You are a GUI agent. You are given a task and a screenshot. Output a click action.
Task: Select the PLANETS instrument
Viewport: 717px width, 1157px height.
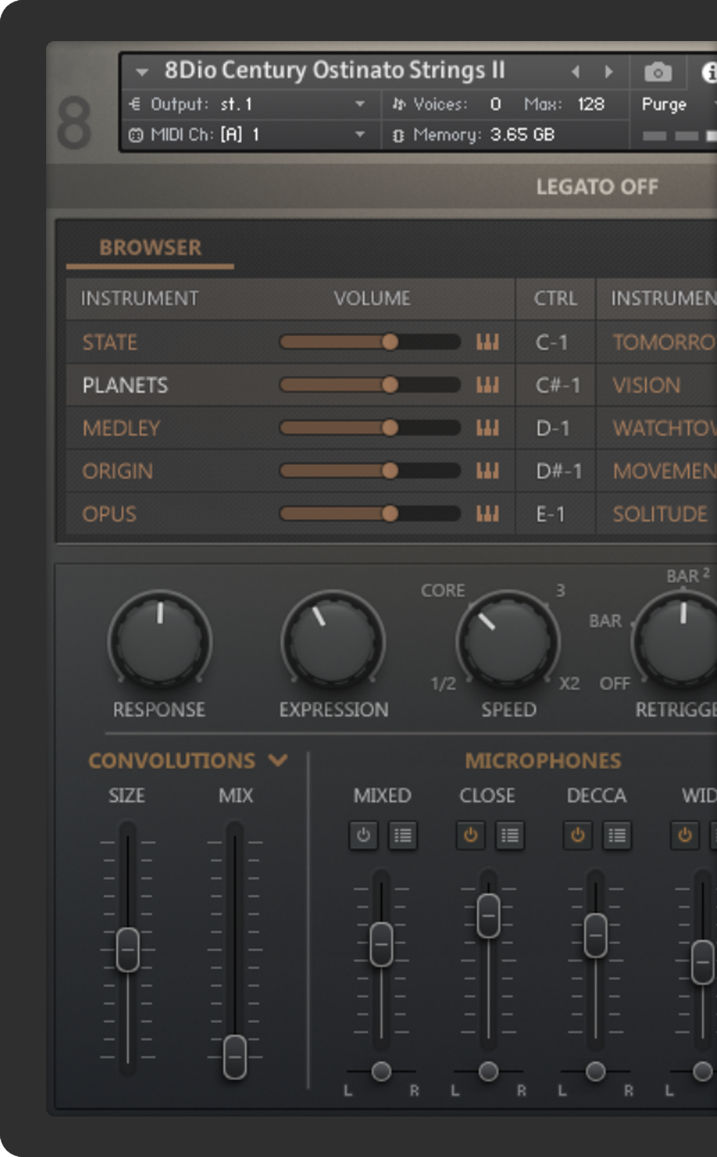coord(125,385)
